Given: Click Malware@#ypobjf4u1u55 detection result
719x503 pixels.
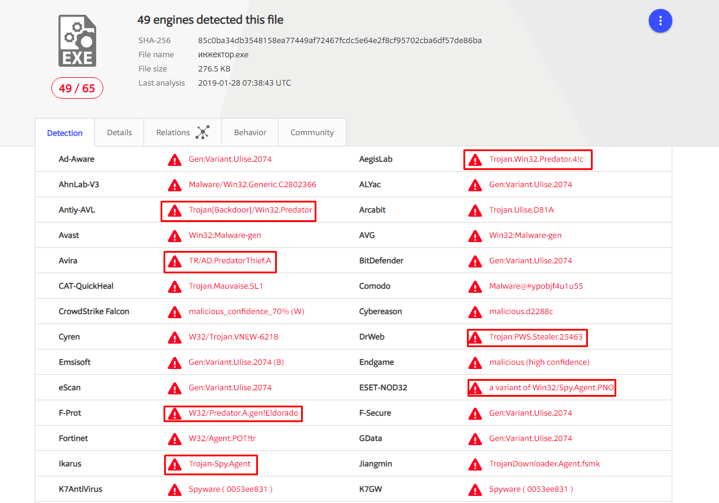Looking at the screenshot, I should pos(536,286).
